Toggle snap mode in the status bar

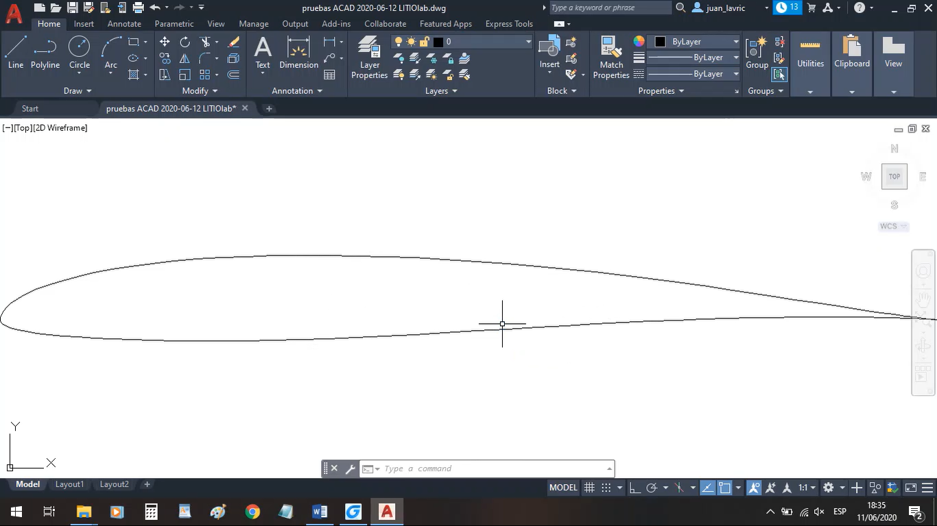tap(606, 488)
